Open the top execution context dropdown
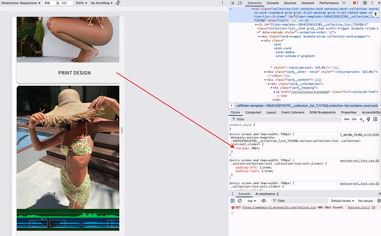This screenshot has width=381, height=236. pos(252,201)
